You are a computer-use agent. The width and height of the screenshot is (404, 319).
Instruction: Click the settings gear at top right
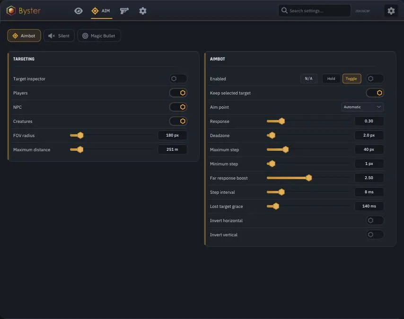click(391, 11)
